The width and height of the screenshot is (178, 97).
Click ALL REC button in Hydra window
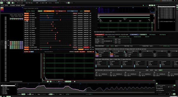(x=26, y=52)
